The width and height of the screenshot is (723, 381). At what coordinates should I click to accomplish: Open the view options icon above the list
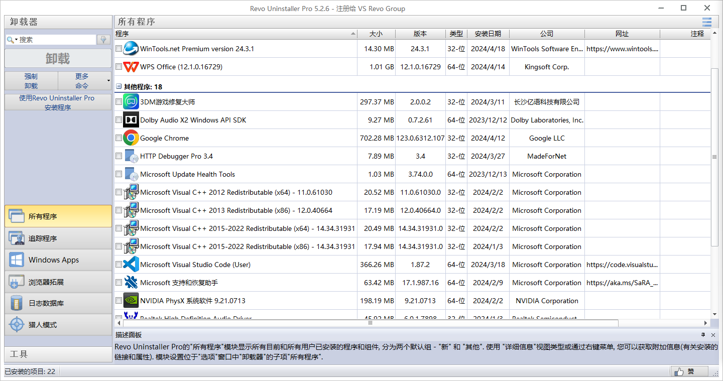[x=707, y=22]
